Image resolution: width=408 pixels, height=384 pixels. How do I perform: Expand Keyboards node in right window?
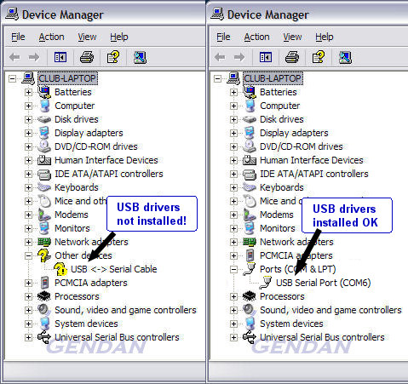tap(233, 187)
